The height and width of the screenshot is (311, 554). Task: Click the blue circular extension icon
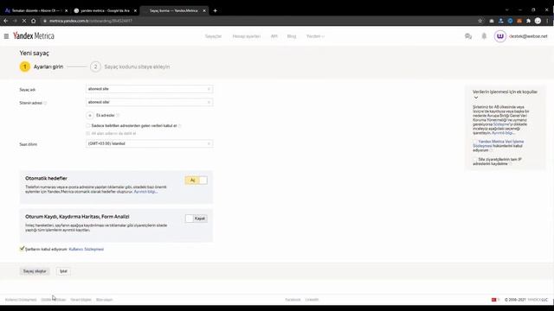pyautogui.click(x=510, y=21)
